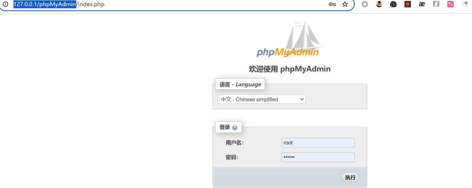Open the black cube extension icon
The width and height of the screenshot is (472, 188).
click(x=393, y=4)
